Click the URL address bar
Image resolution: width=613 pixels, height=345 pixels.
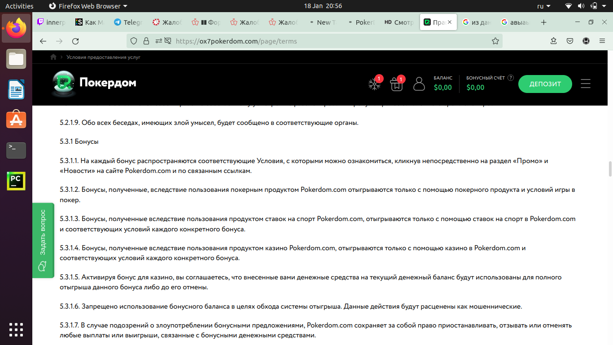(314, 41)
